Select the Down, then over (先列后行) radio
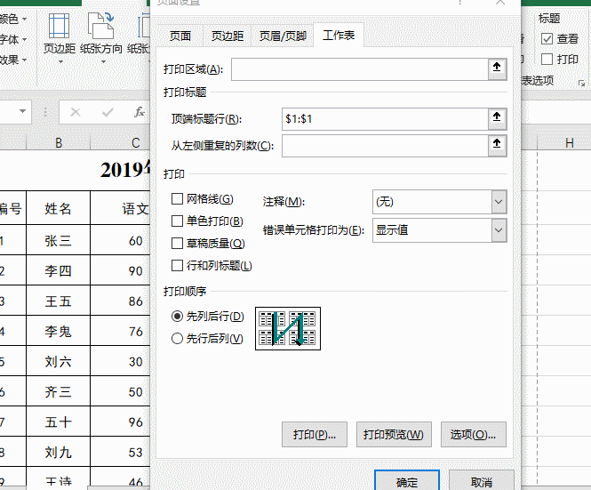The height and width of the screenshot is (490, 591). click(177, 316)
